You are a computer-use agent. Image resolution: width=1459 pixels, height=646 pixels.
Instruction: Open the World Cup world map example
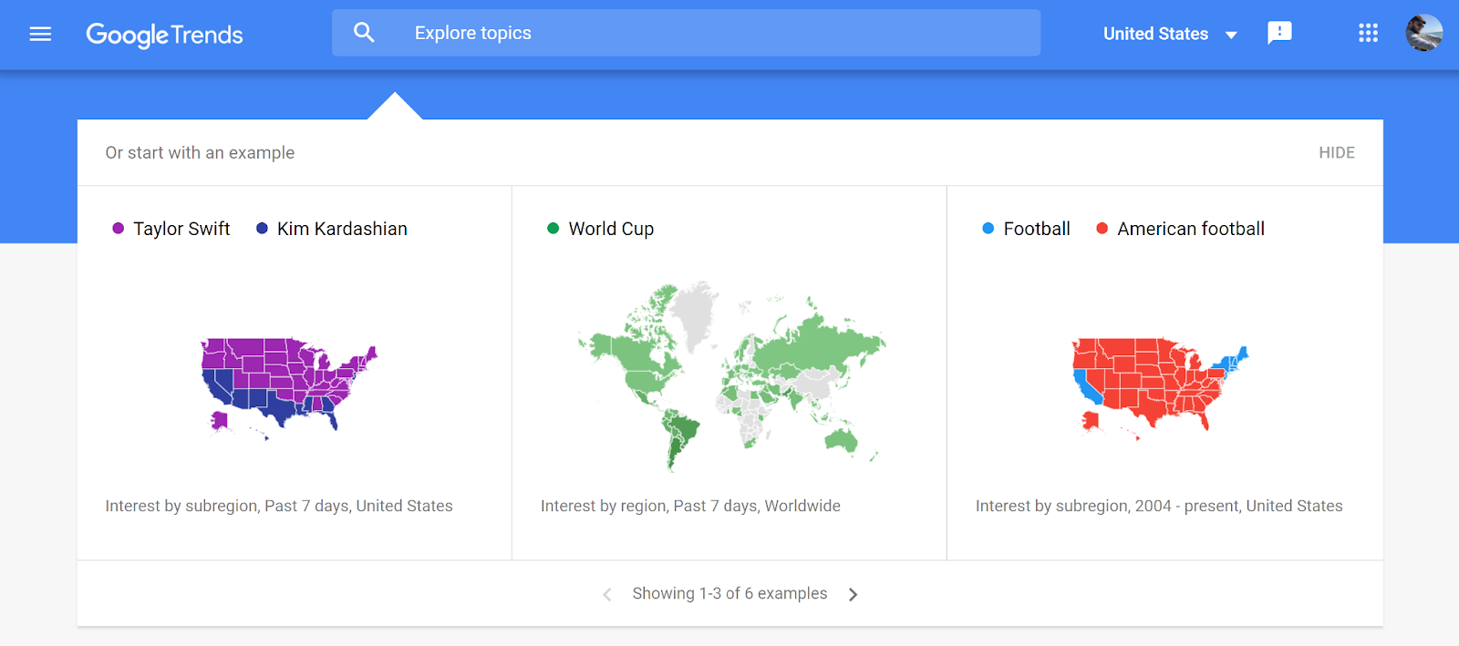(x=730, y=375)
